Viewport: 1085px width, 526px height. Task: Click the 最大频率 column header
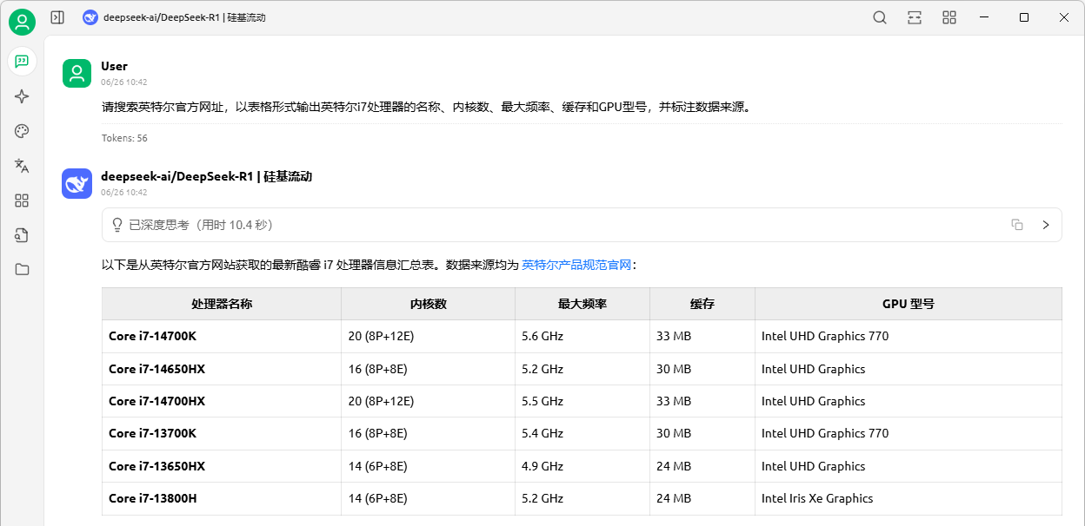(582, 304)
